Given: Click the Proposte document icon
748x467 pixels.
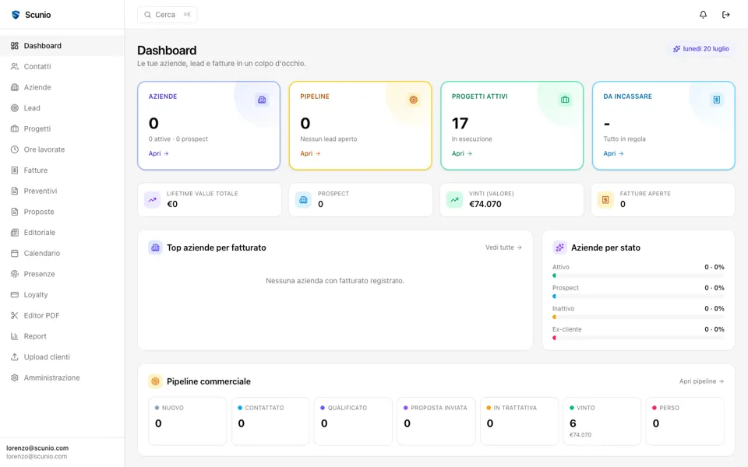Looking at the screenshot, I should pyautogui.click(x=15, y=212).
